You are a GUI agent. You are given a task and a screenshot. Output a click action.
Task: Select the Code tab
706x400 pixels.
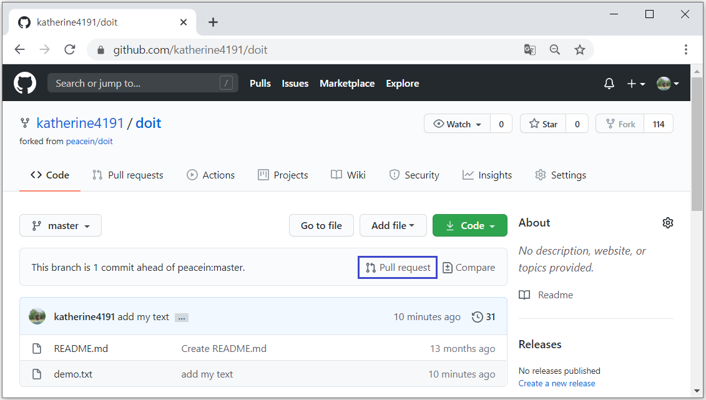point(49,175)
